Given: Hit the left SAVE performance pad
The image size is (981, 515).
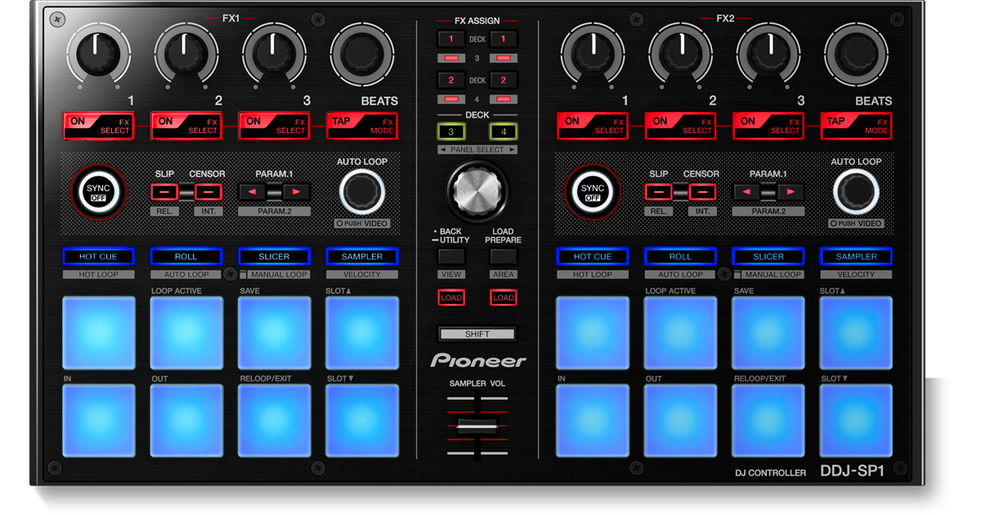Looking at the screenshot, I should click(x=275, y=333).
